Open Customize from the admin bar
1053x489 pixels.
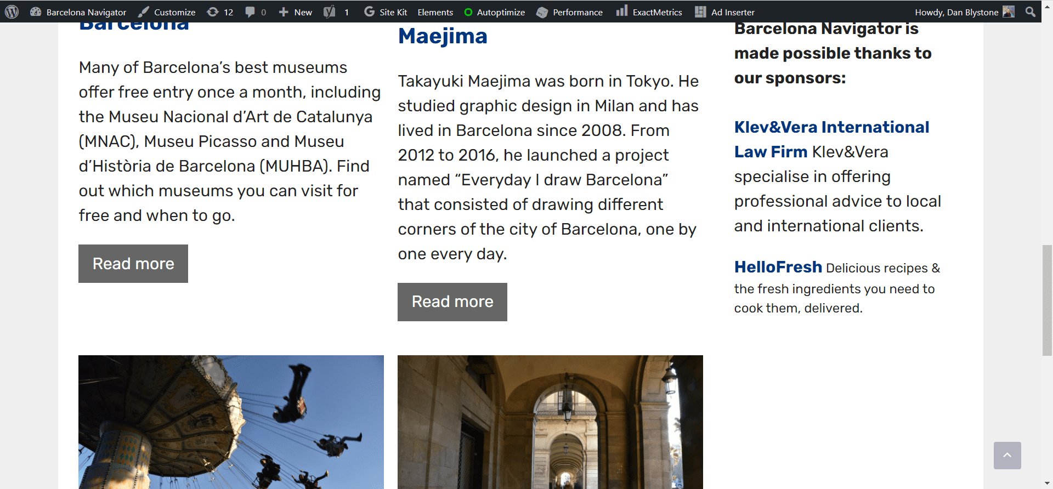click(x=167, y=12)
